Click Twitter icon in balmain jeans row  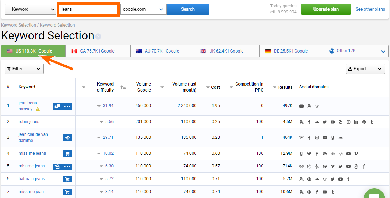point(333,179)
